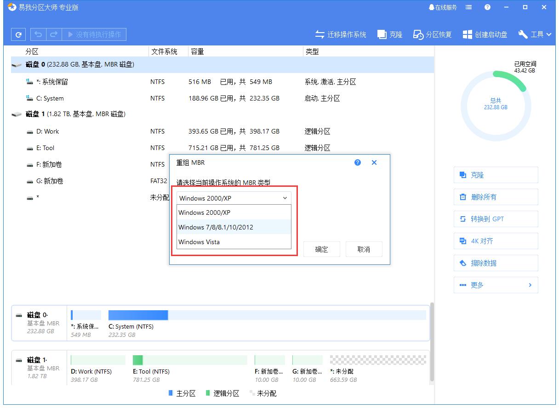
Task: Open the 克隆 toolbar menu item
Action: point(389,34)
